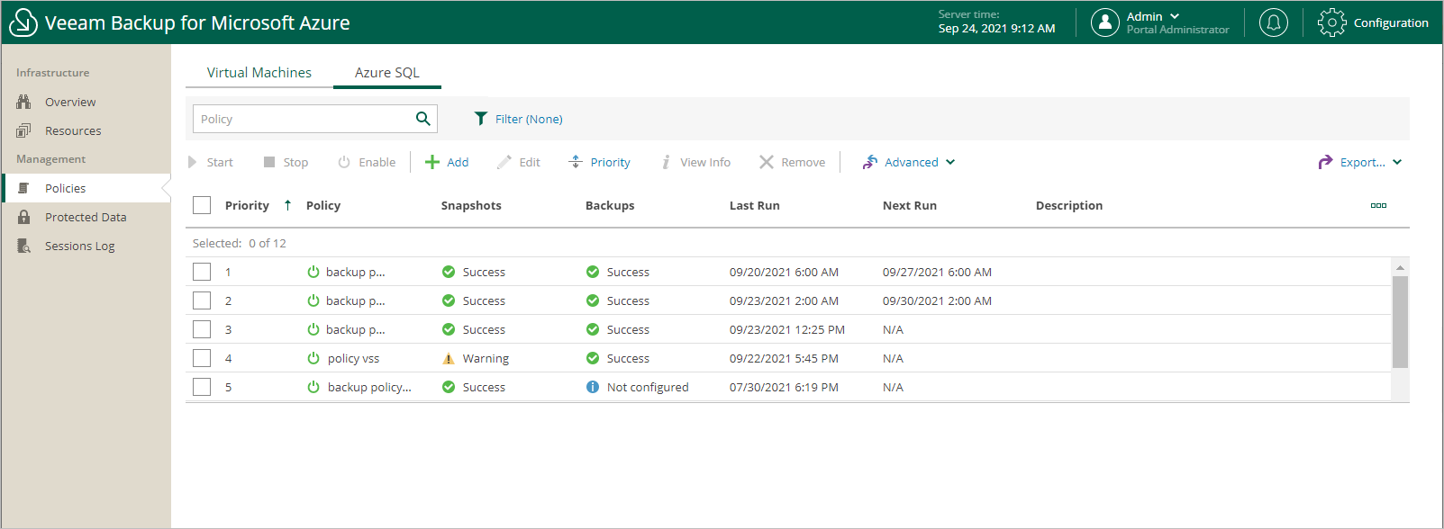1444x529 pixels.
Task: Open Protected Data in the sidebar
Action: pyautogui.click(x=86, y=217)
